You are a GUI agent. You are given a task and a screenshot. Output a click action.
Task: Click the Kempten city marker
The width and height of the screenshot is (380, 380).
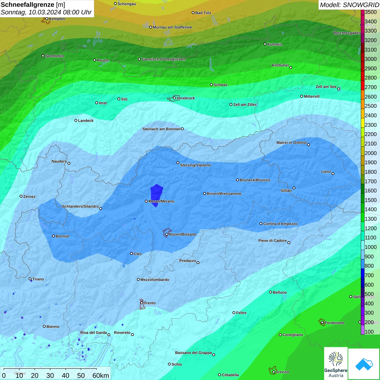(47, 19)
